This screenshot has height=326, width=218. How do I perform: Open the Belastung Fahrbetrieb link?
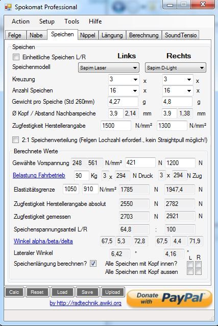click(39, 175)
